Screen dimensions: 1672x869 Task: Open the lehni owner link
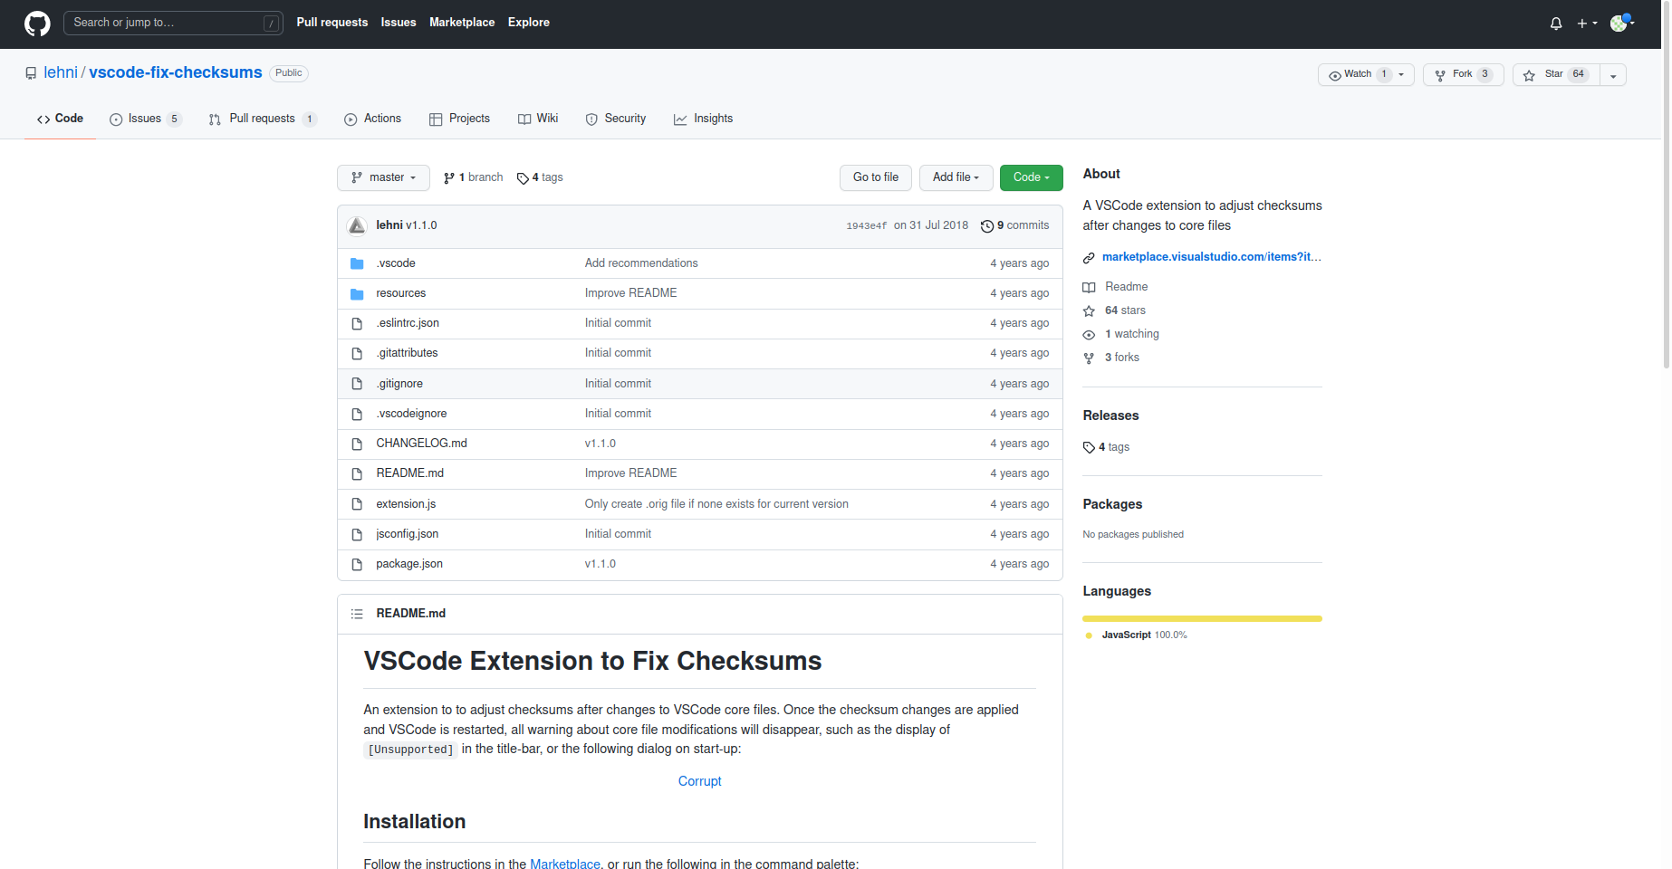[x=61, y=72]
